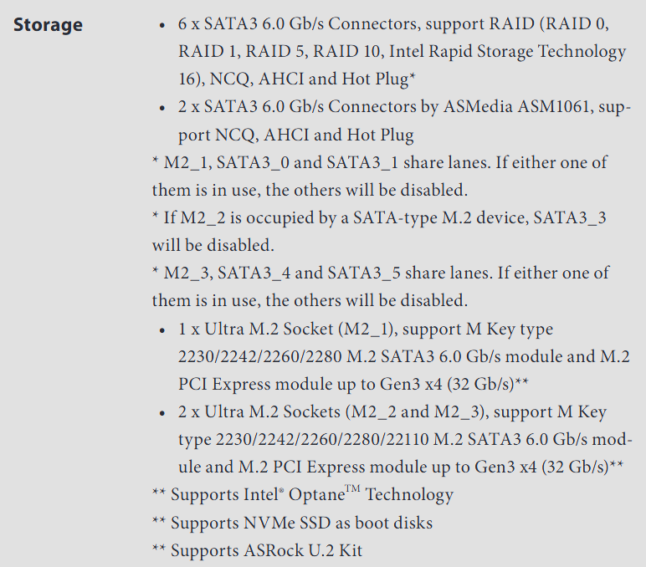Click the 2230/2242/2260/2280 M.2 SATA3 module line

pos(403,356)
